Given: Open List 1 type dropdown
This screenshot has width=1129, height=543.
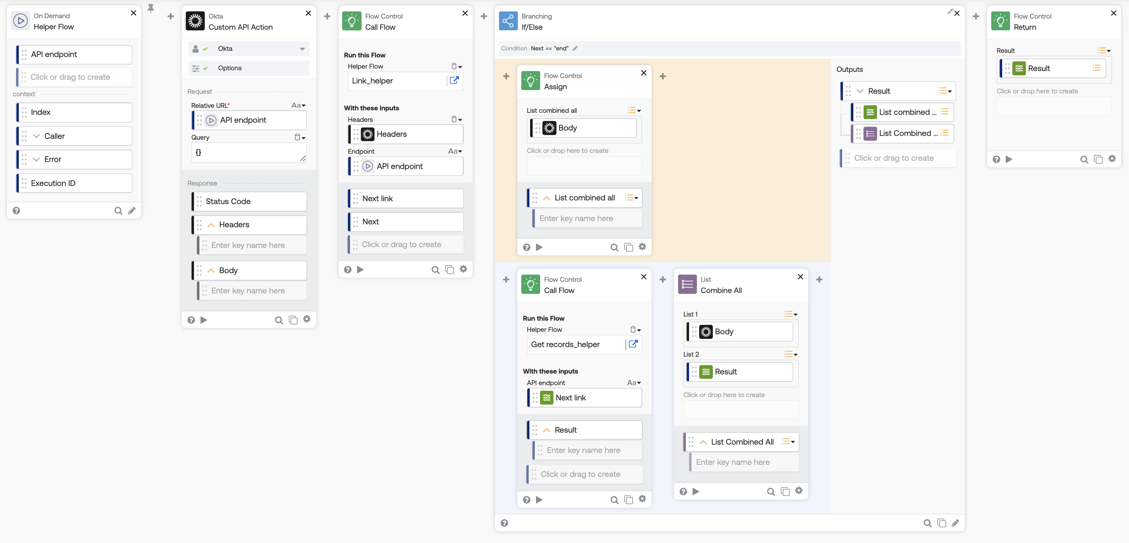Looking at the screenshot, I should 791,314.
